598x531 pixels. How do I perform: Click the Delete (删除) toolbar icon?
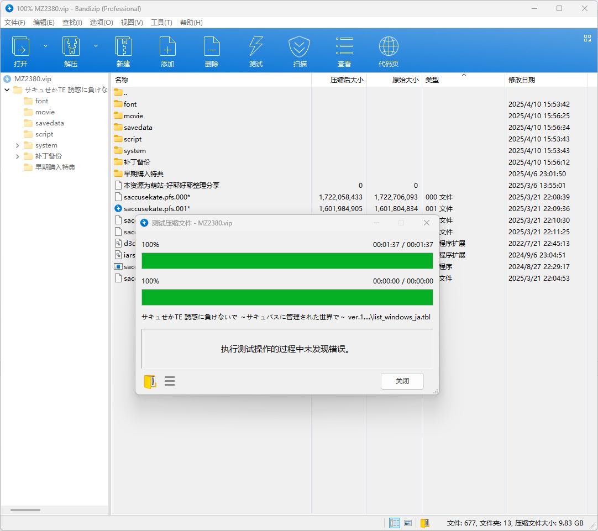coord(212,47)
